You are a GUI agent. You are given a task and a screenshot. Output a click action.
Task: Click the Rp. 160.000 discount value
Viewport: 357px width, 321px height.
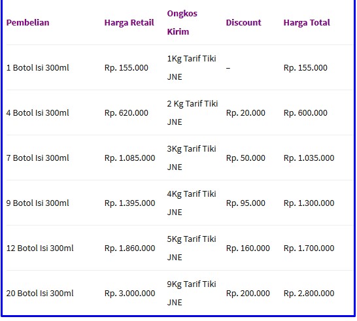(248, 248)
